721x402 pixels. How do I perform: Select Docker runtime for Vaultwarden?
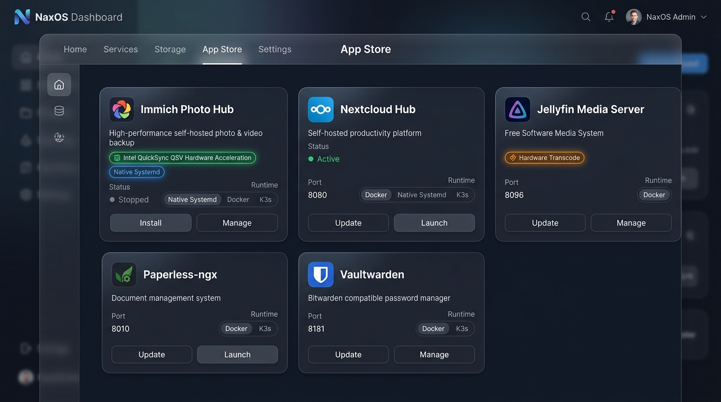pos(433,329)
